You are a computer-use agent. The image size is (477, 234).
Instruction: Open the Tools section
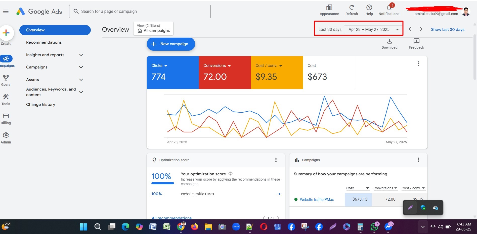pos(6,100)
